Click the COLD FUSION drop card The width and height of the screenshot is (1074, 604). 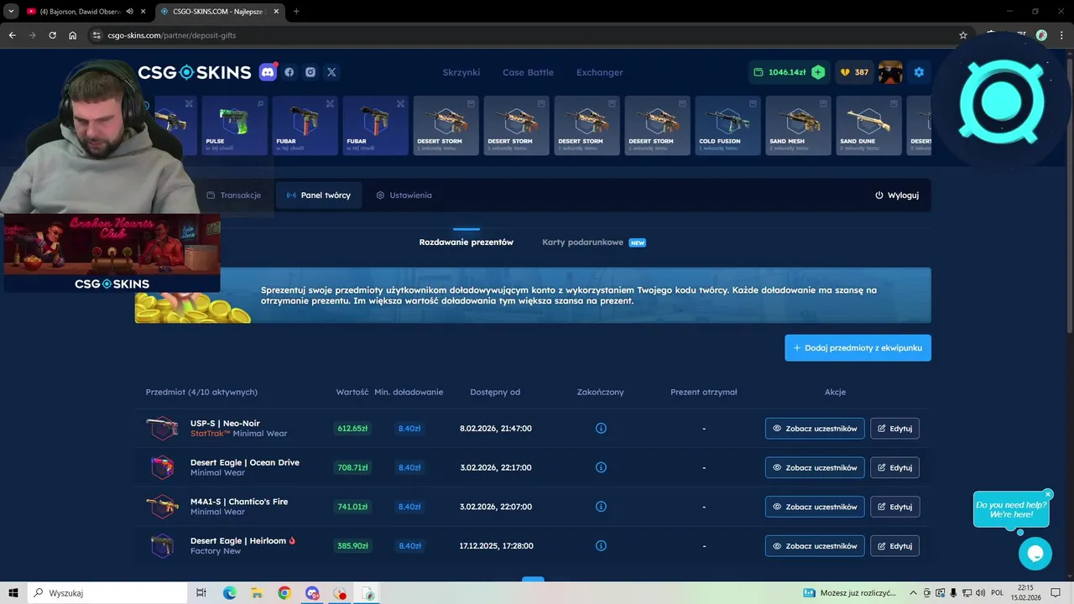pos(727,126)
